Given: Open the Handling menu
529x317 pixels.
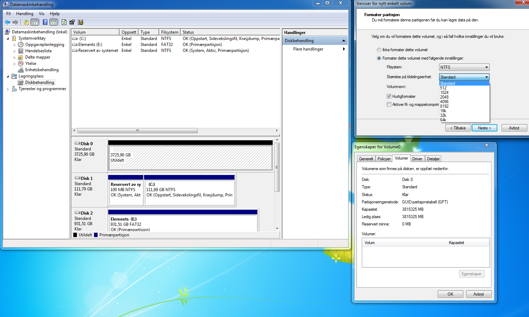Looking at the screenshot, I should coord(25,14).
